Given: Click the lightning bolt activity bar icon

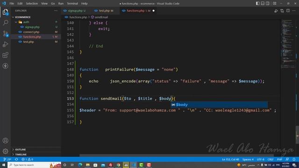Looking at the screenshot, I should click(x=5, y=66).
